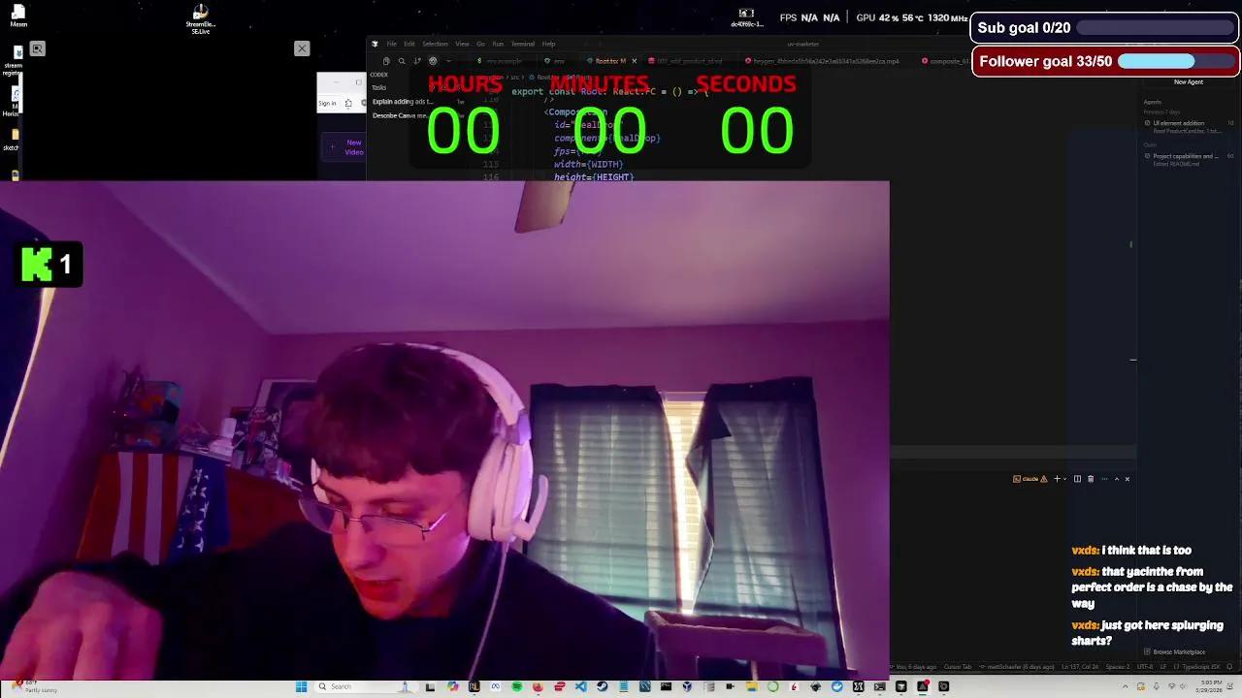Open the Search icon in editor sidebar
The width and height of the screenshot is (1242, 698).
coord(402,61)
